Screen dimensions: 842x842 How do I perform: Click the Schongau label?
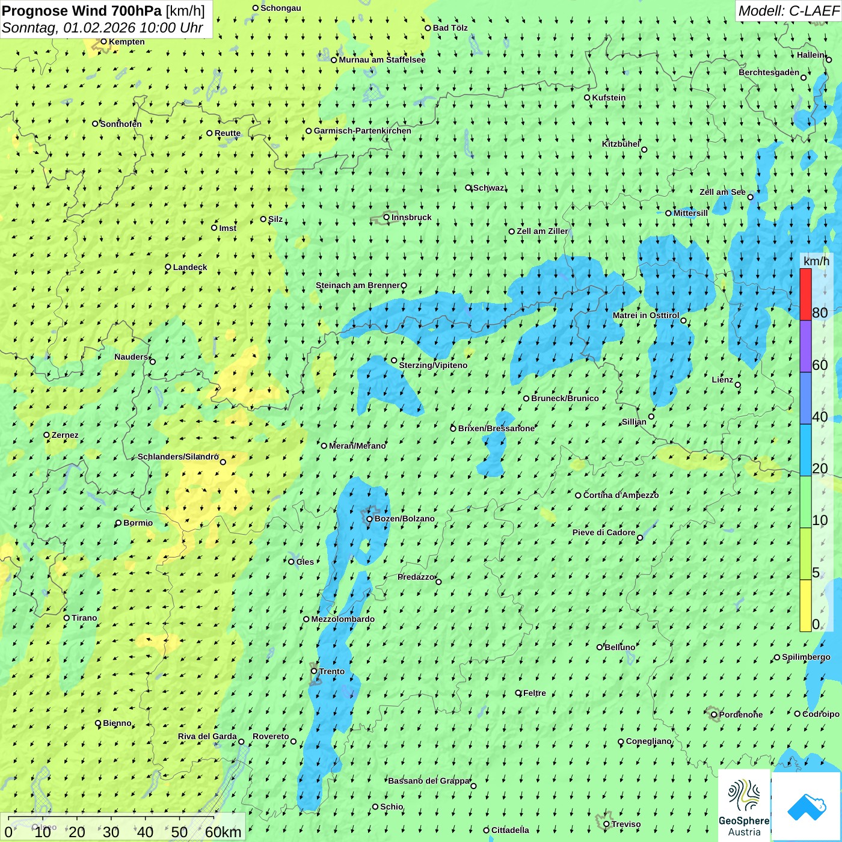pyautogui.click(x=281, y=8)
